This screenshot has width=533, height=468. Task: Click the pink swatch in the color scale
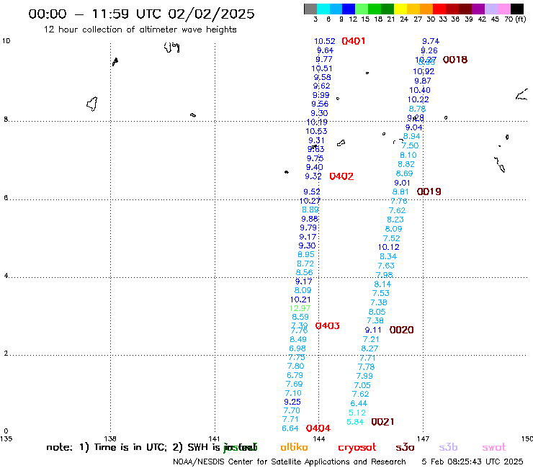coord(504,9)
